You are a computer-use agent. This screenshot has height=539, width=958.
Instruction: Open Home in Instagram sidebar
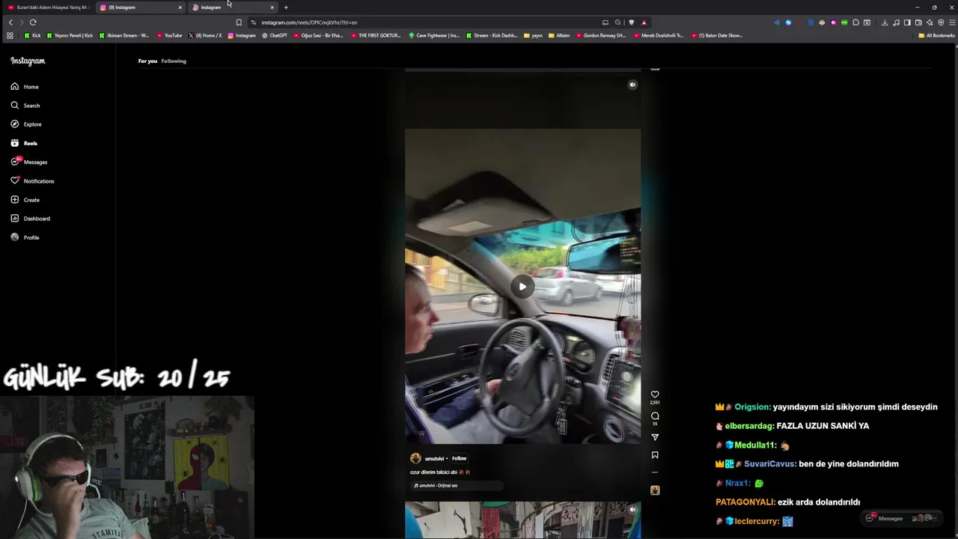click(25, 87)
